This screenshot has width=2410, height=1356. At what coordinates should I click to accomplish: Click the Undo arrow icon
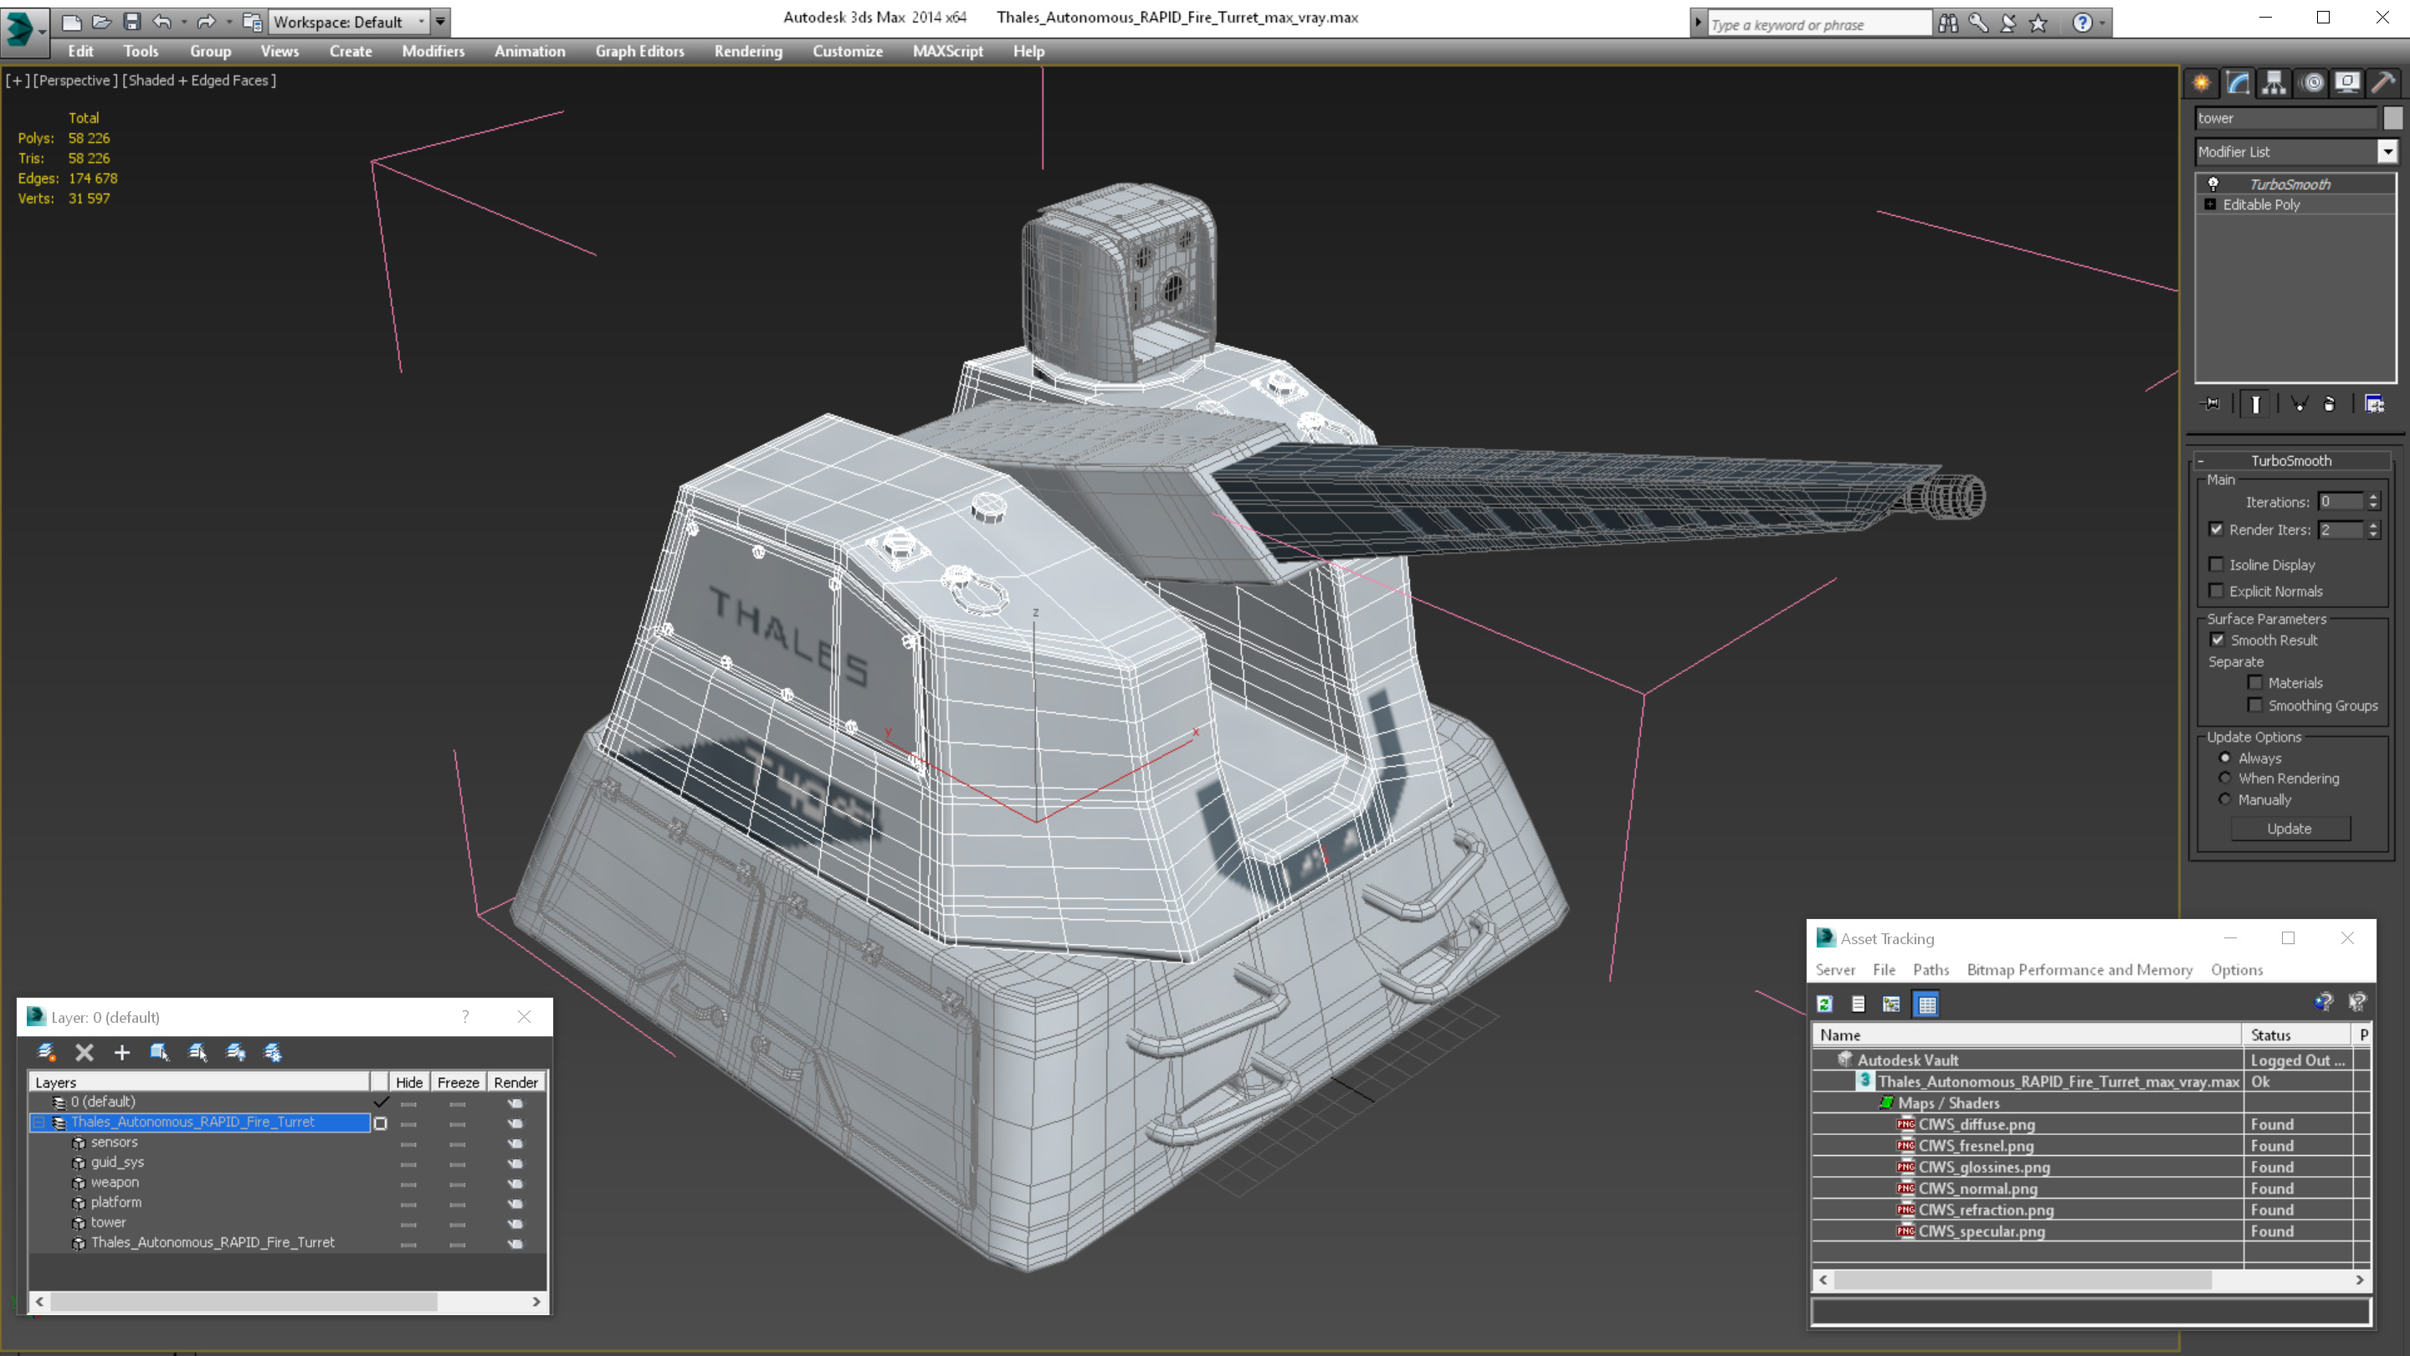click(162, 21)
